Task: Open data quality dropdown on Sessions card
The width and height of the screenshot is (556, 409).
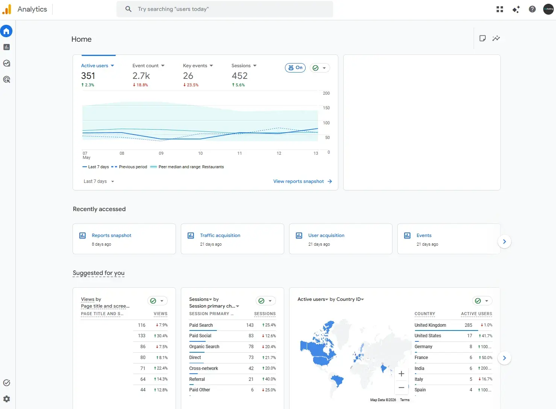Action: pos(266,301)
